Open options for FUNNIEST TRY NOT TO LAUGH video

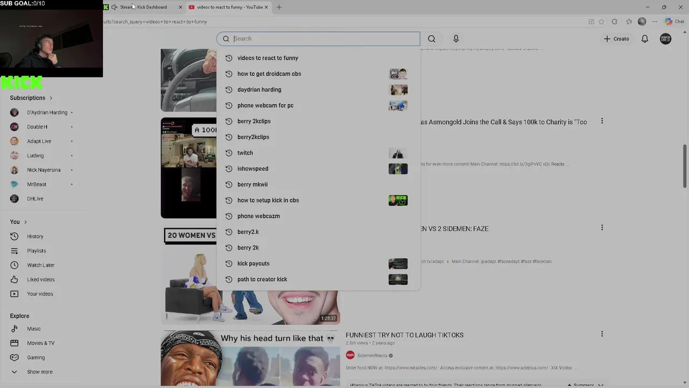click(602, 334)
